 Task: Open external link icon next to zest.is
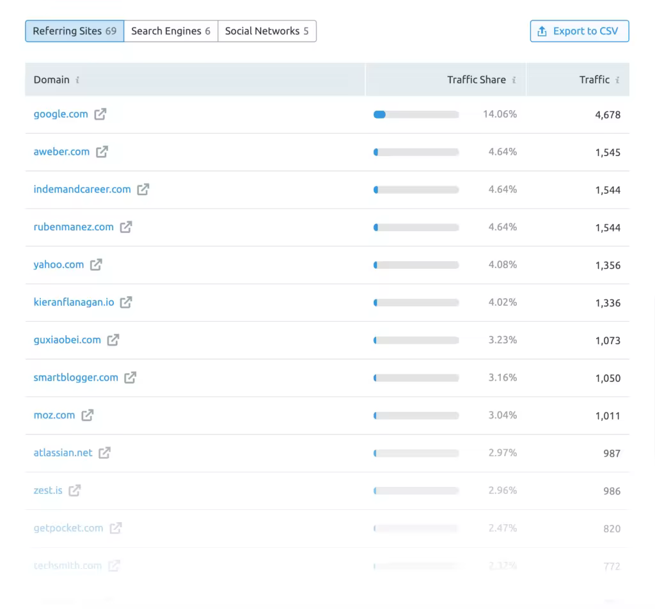(x=75, y=490)
